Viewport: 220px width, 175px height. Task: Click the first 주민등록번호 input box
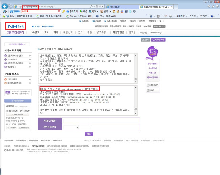[69, 127]
